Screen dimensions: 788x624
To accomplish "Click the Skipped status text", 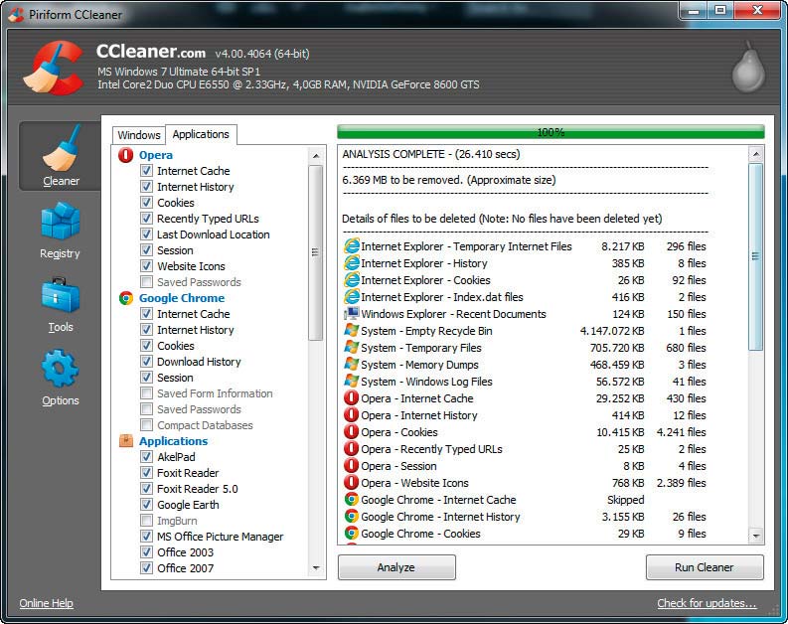I will tap(626, 500).
